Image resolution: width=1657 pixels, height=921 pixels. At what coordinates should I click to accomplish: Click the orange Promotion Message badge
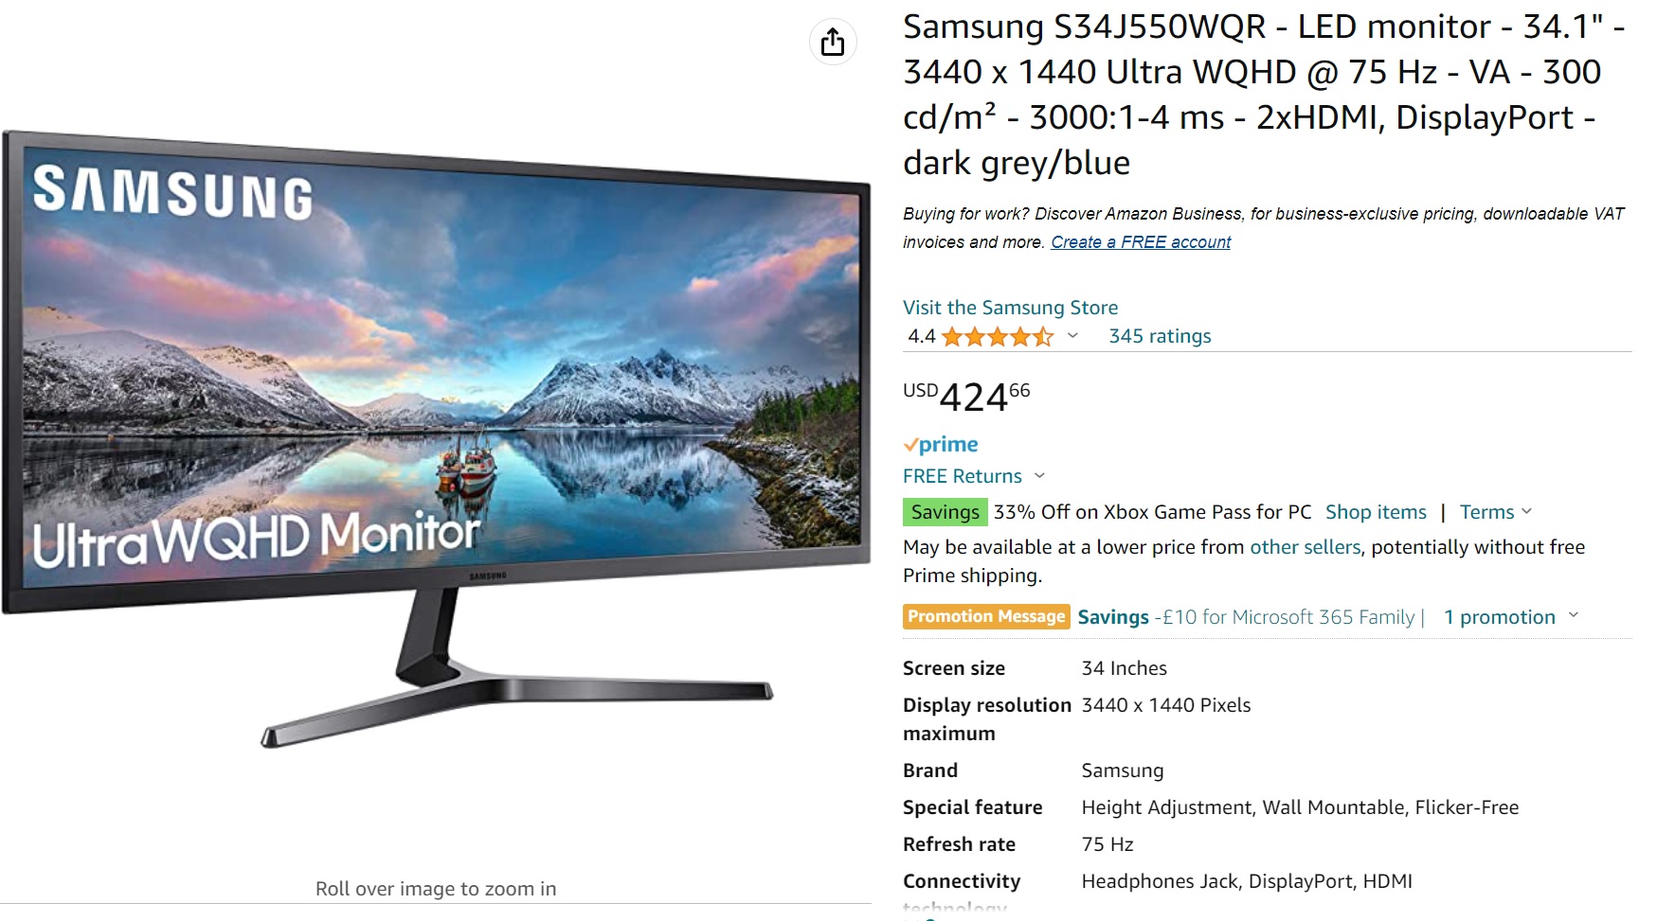tap(986, 617)
